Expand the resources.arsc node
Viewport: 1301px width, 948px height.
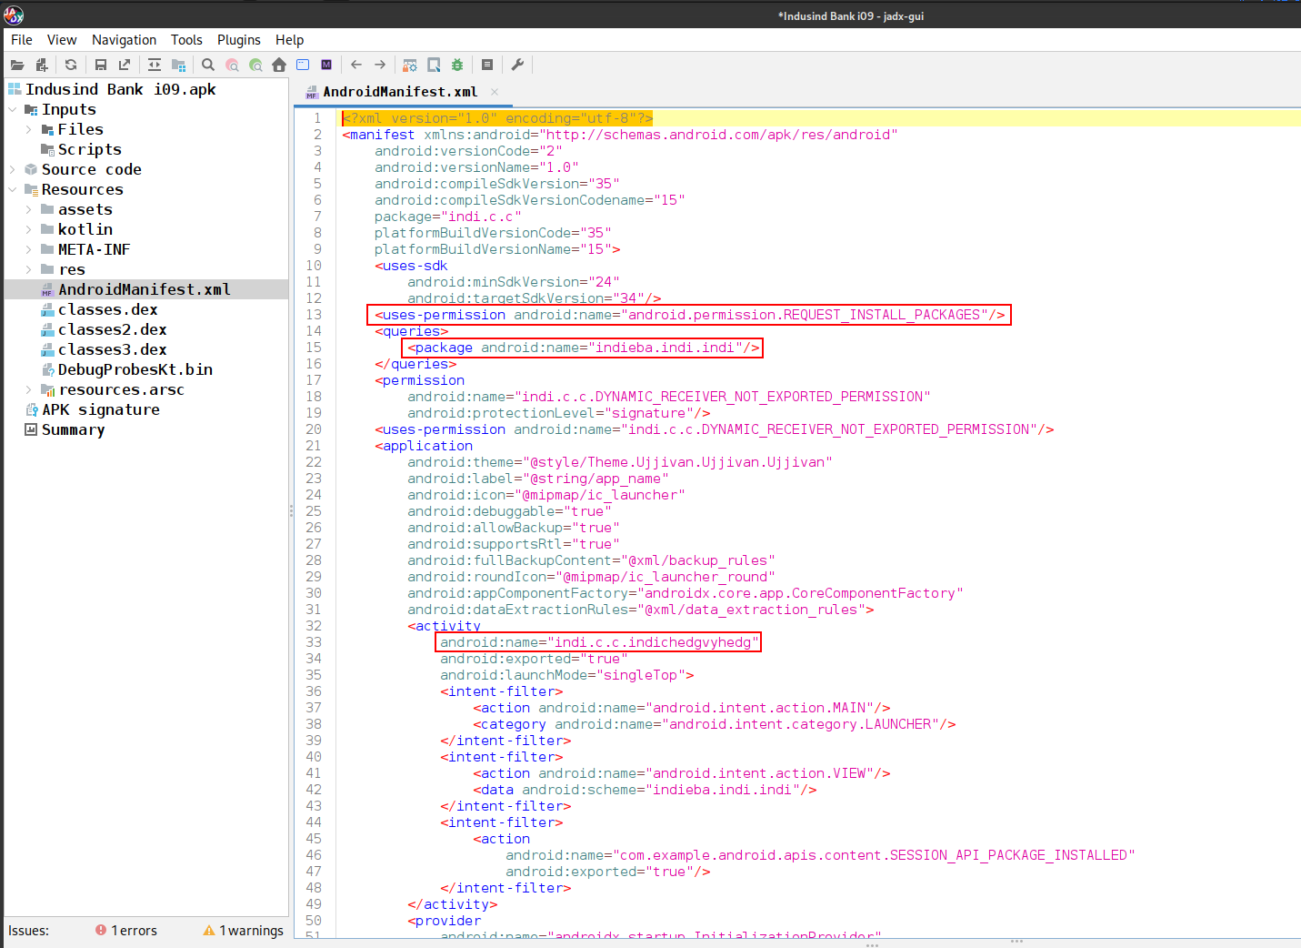[x=28, y=389]
